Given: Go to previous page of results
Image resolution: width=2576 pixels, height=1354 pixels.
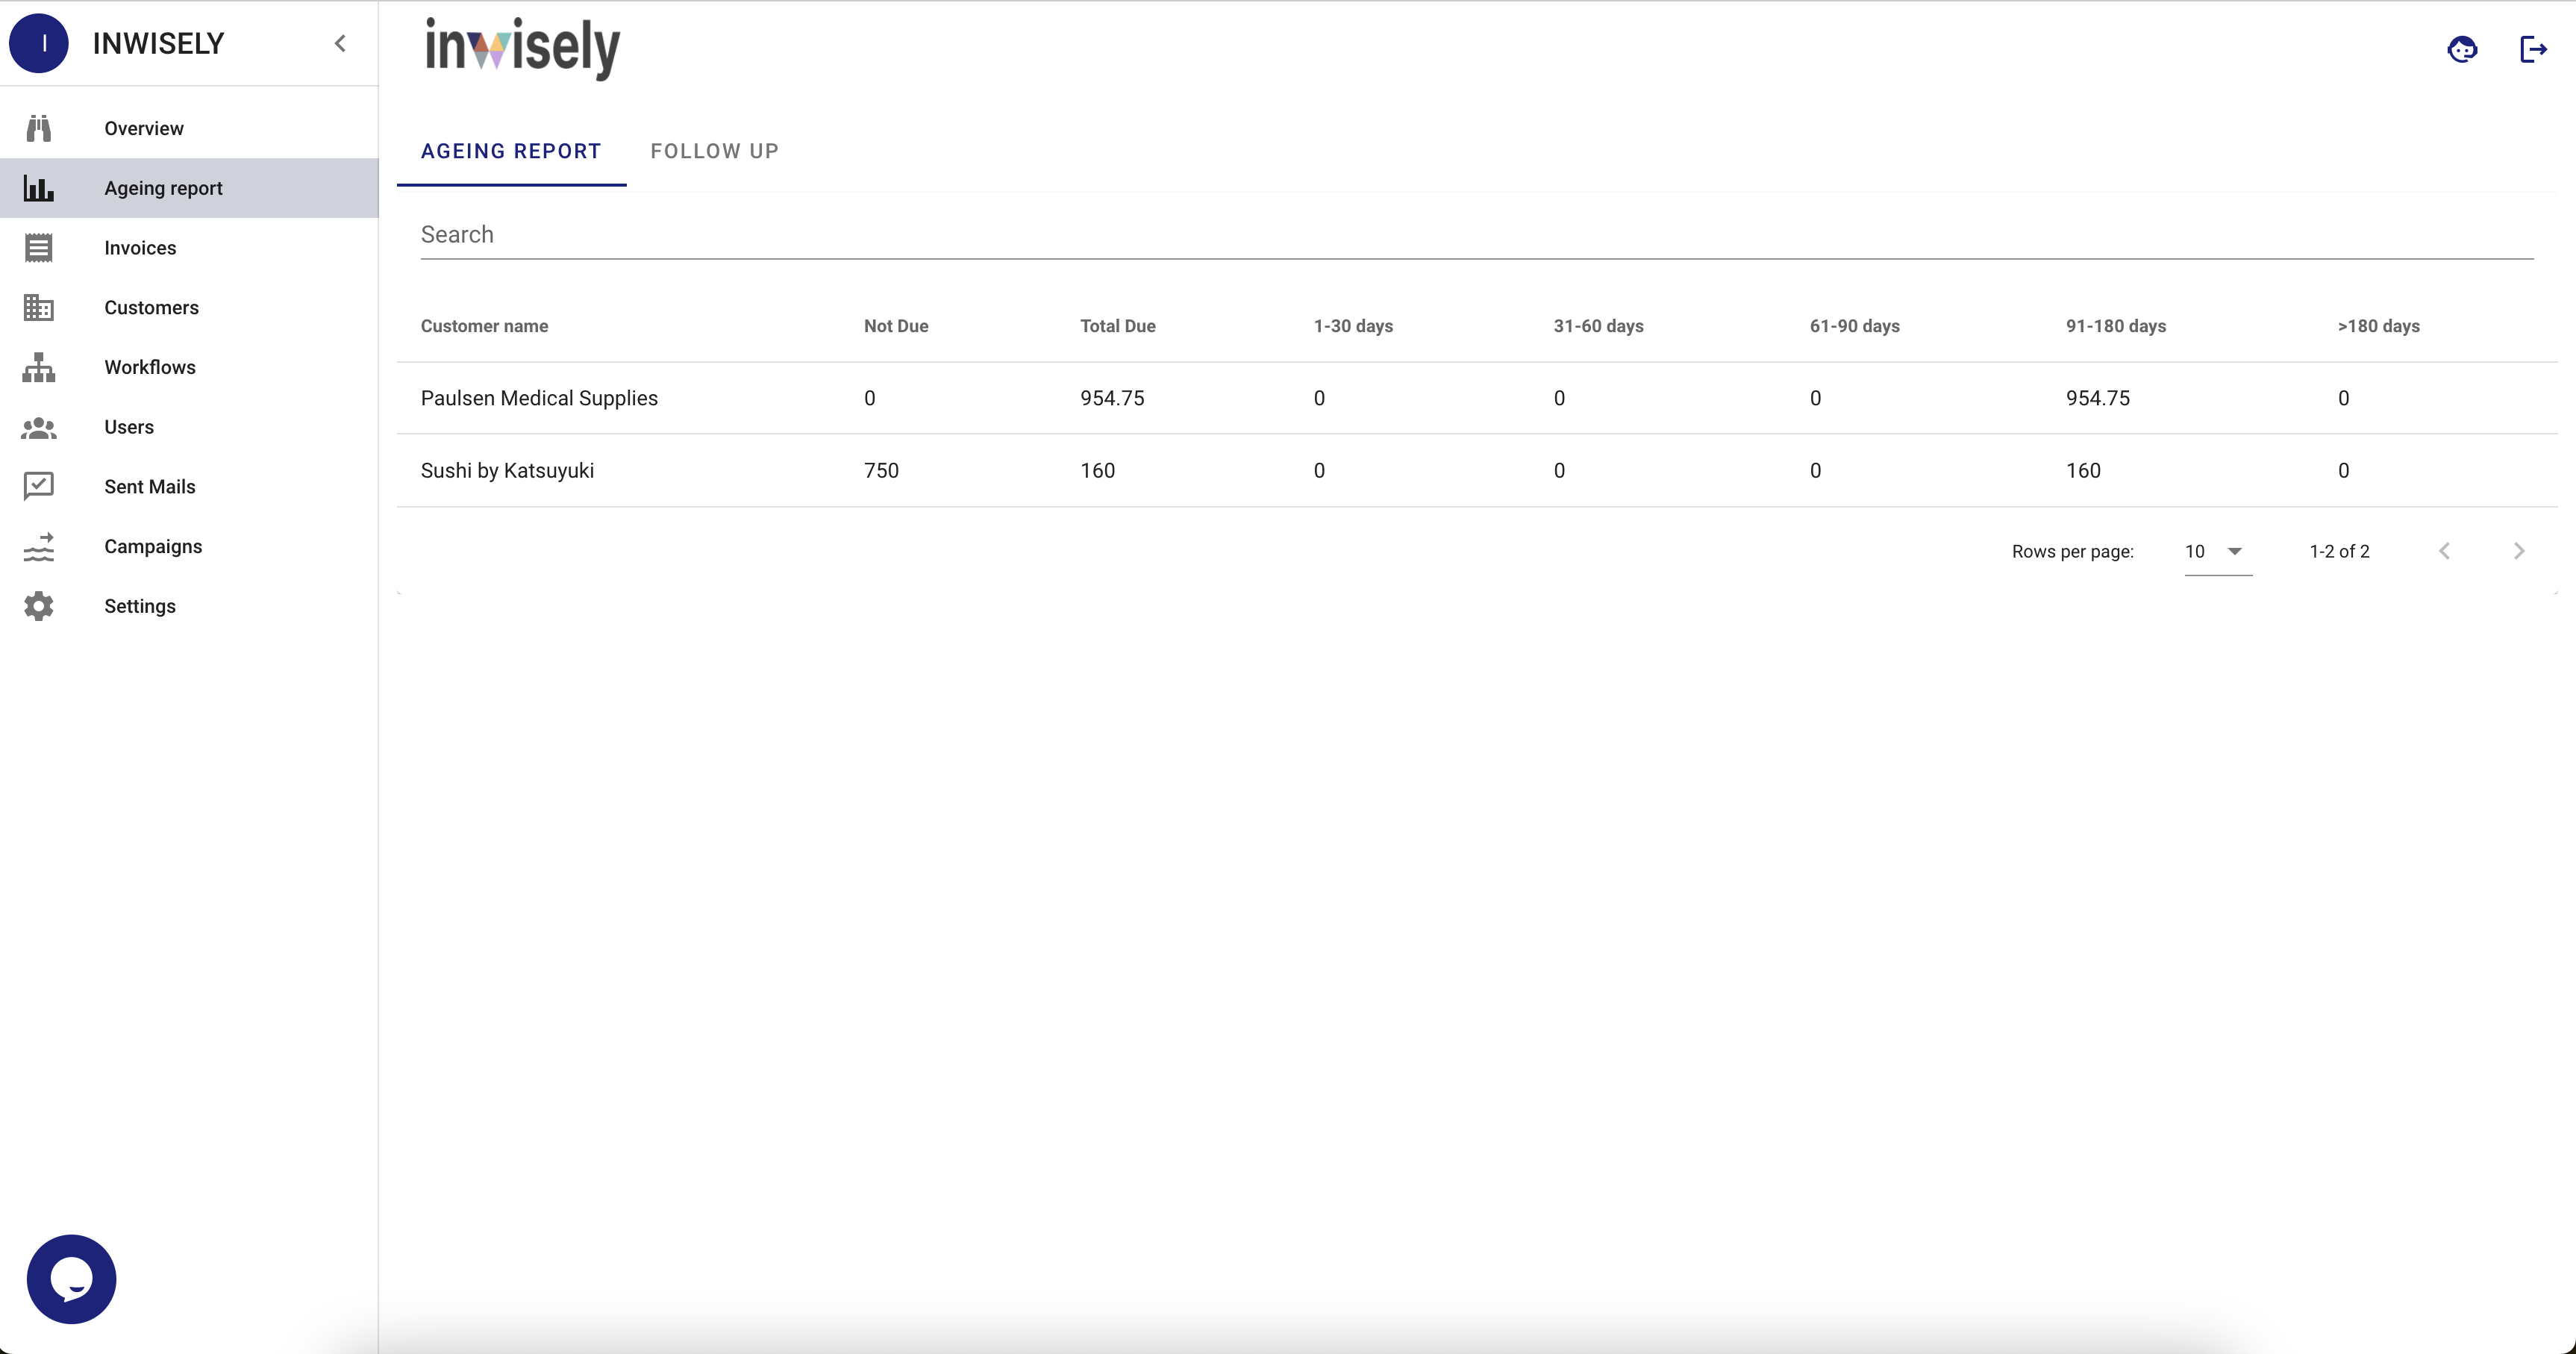Looking at the screenshot, I should (2444, 551).
